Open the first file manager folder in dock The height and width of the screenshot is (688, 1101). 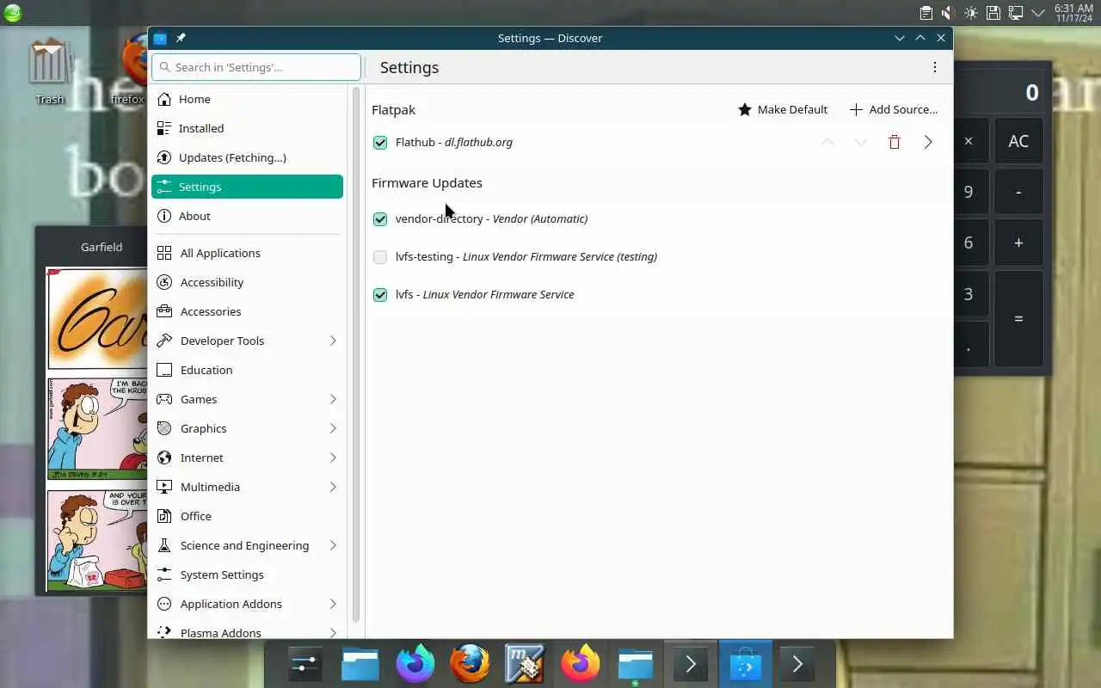tap(360, 664)
